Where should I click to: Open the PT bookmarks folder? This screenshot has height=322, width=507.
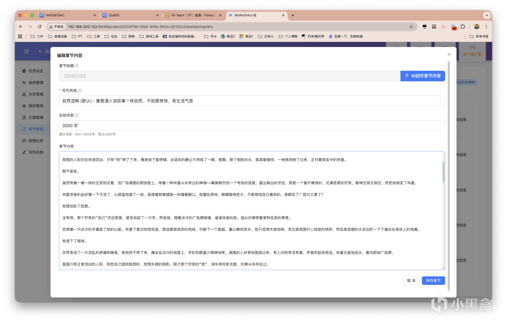(77, 36)
